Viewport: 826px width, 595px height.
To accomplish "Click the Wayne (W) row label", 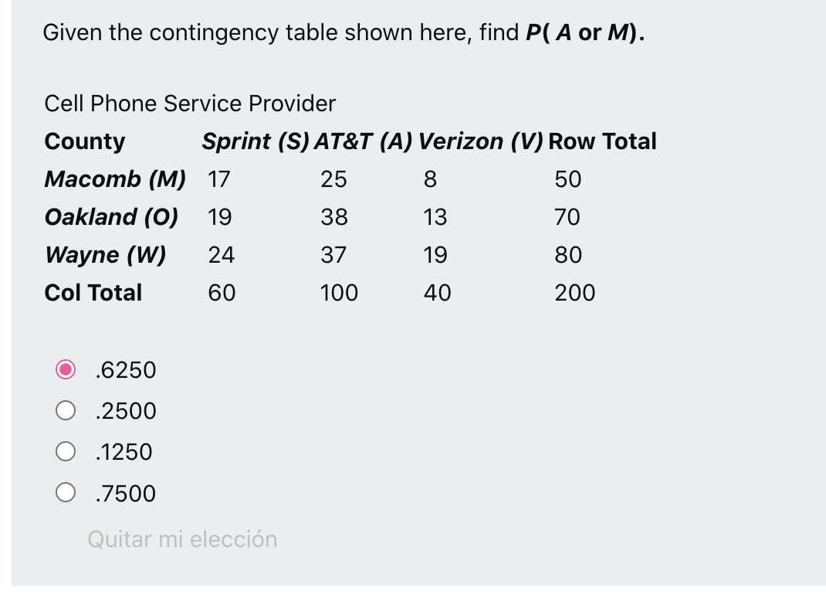I will [x=105, y=255].
